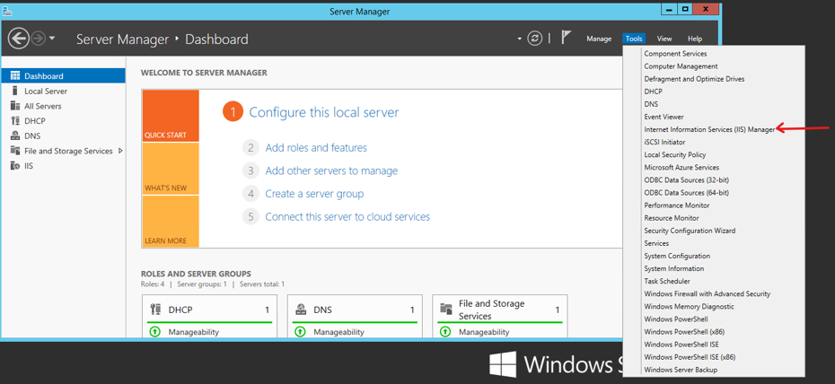Expand File and Storage Services arrow
835x384 pixels.
click(120, 151)
